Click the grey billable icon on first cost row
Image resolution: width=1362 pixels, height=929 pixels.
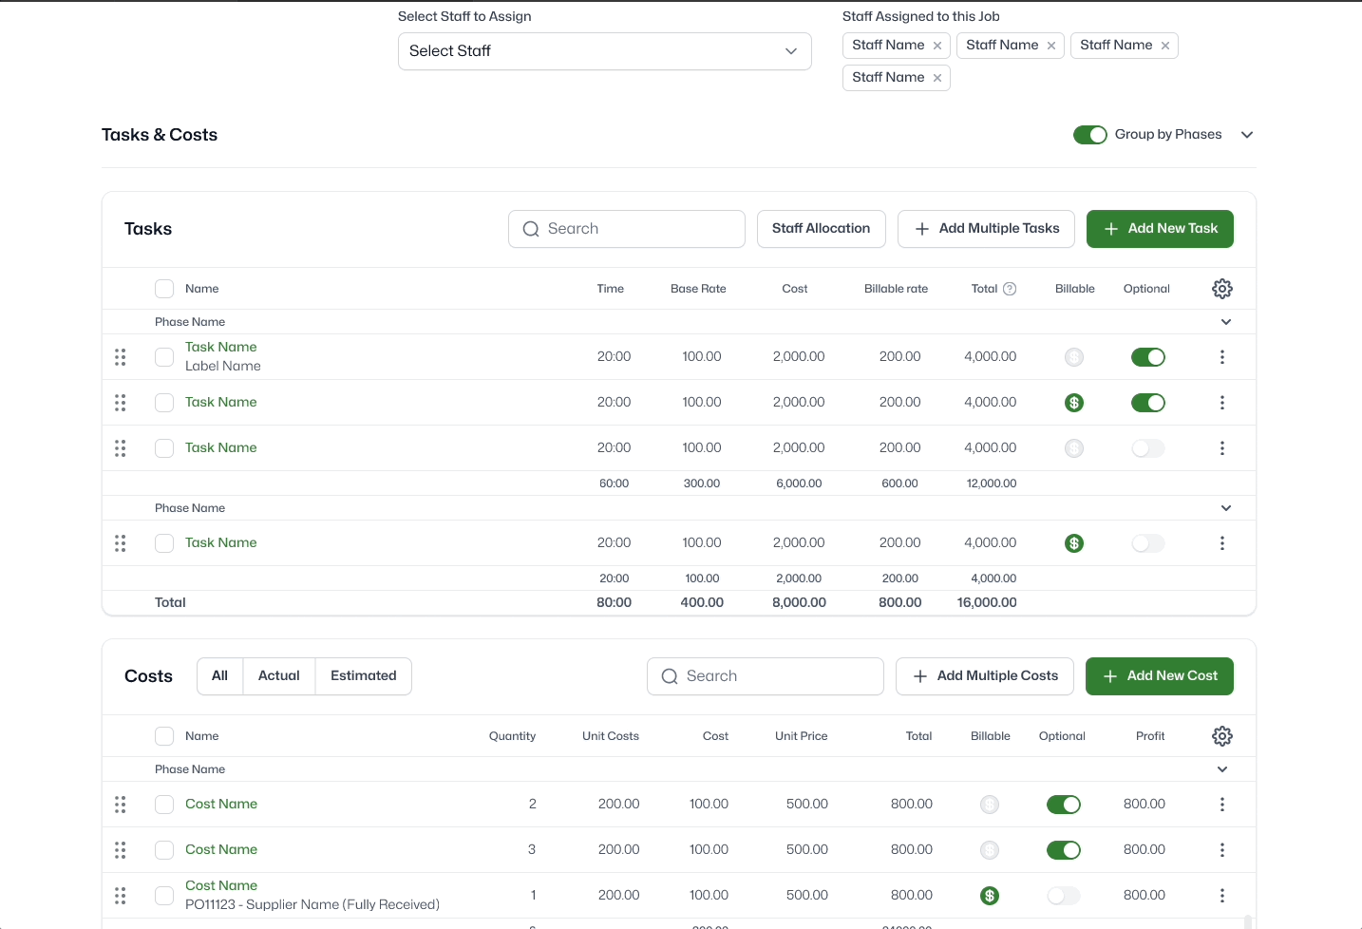tap(990, 805)
